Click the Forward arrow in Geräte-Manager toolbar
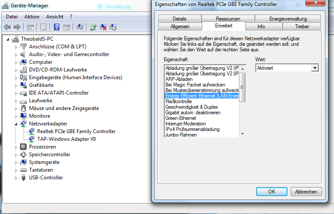The width and height of the screenshot is (334, 214). tap(17, 27)
